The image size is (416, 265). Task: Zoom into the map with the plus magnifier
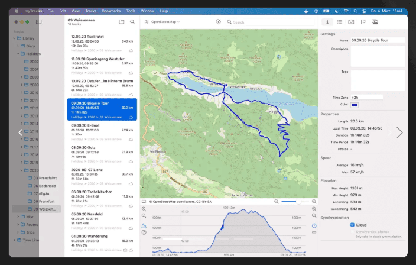click(314, 202)
